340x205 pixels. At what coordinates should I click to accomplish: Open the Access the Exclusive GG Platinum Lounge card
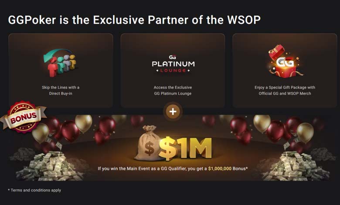173,71
